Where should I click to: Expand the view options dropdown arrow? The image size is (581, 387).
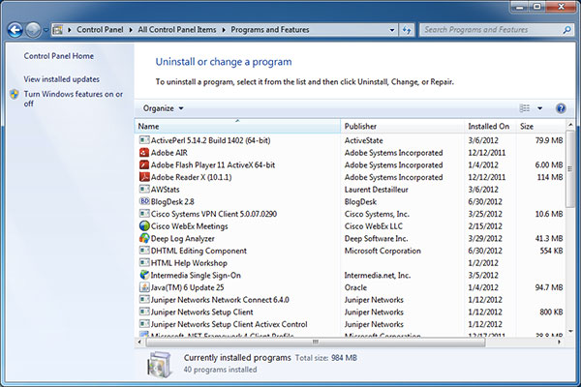[540, 108]
